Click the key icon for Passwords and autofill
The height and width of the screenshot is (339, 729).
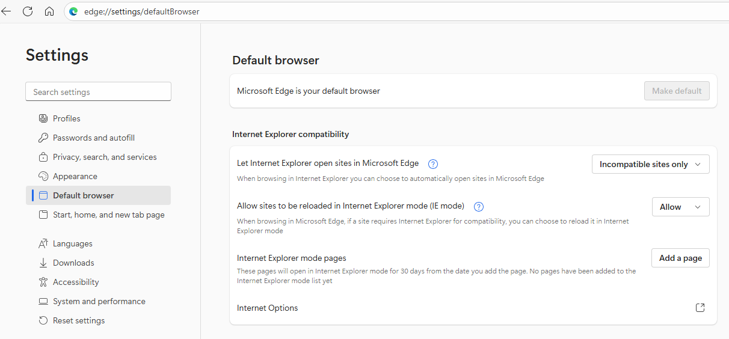point(43,138)
